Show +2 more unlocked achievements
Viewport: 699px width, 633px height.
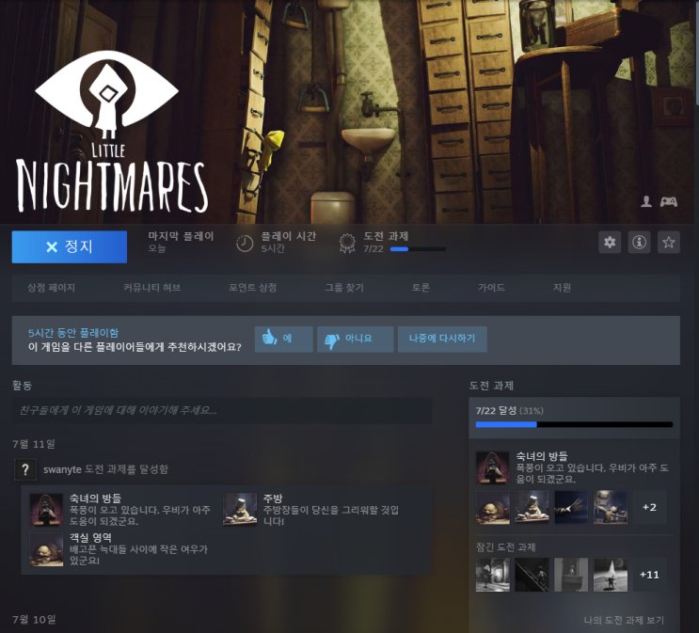[x=649, y=507]
